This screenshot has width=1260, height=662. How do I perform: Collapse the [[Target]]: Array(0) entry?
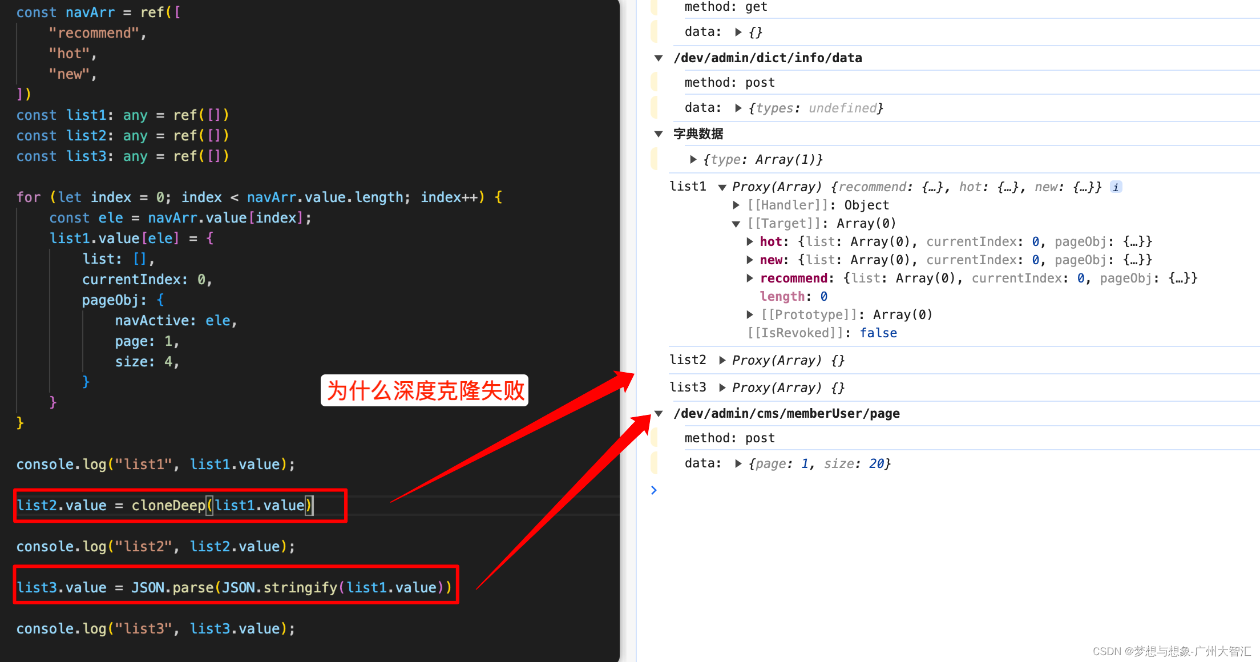tap(736, 224)
